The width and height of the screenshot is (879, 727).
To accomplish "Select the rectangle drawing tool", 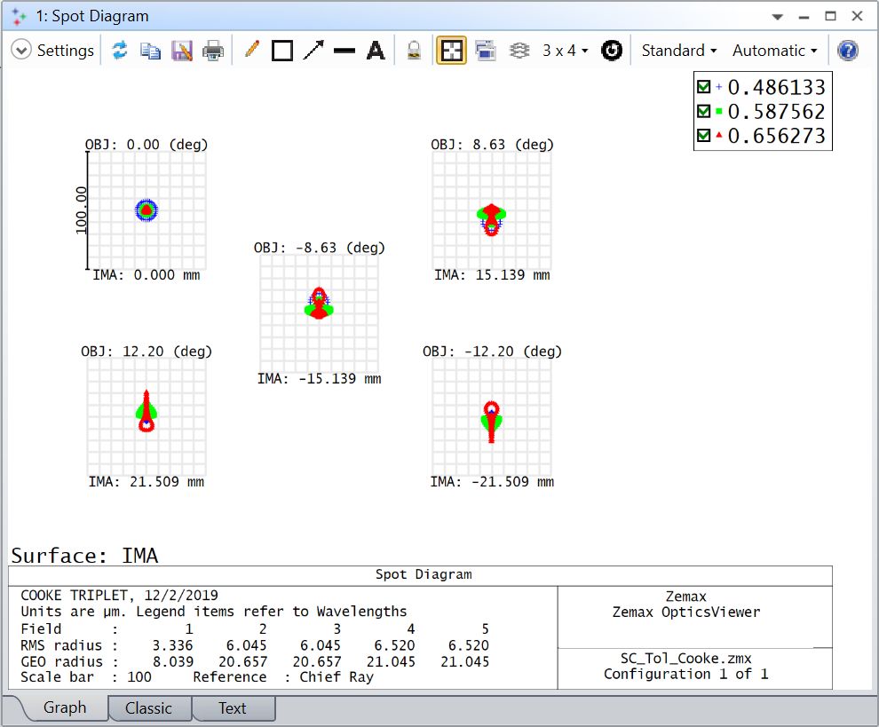I will (282, 51).
